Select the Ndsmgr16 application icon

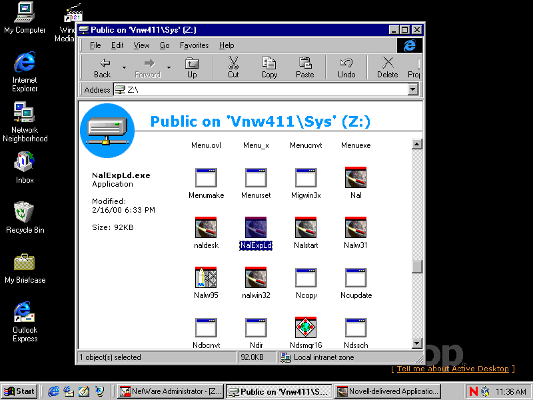(306, 327)
